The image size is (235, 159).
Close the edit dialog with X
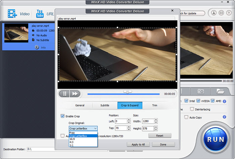pyautogui.click(x=172, y=10)
